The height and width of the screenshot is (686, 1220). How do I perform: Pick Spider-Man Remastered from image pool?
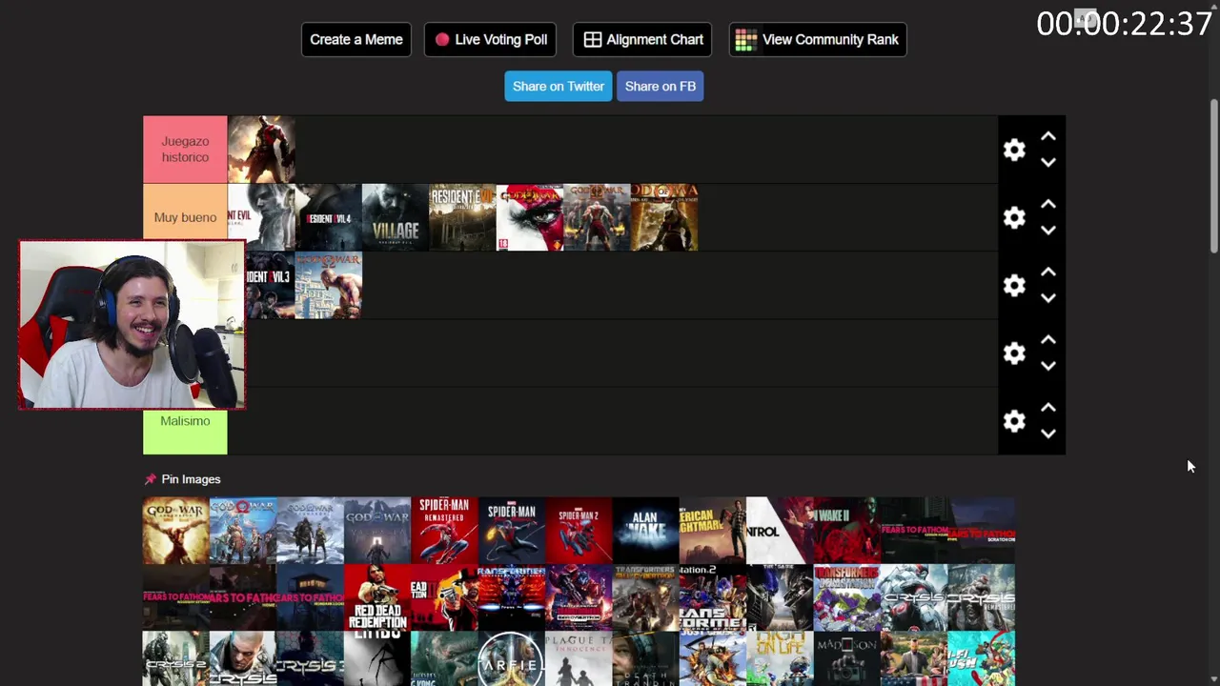click(x=444, y=531)
